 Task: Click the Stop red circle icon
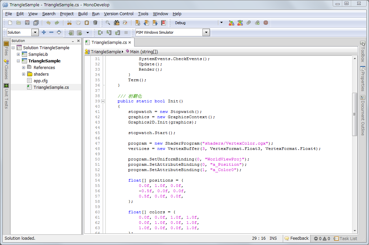click(x=266, y=23)
